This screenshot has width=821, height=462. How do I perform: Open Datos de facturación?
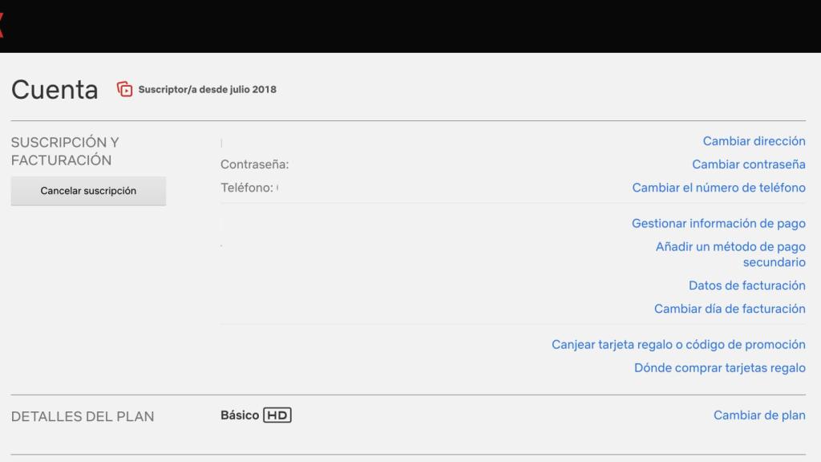pos(747,286)
